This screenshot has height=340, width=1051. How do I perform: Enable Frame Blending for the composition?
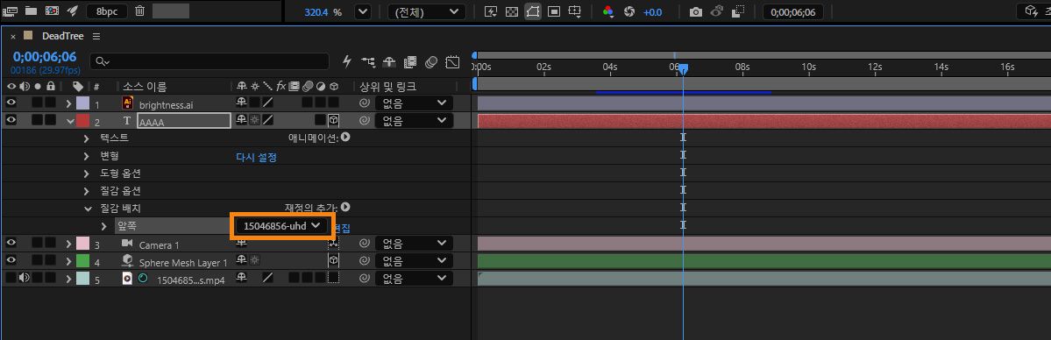(x=410, y=61)
